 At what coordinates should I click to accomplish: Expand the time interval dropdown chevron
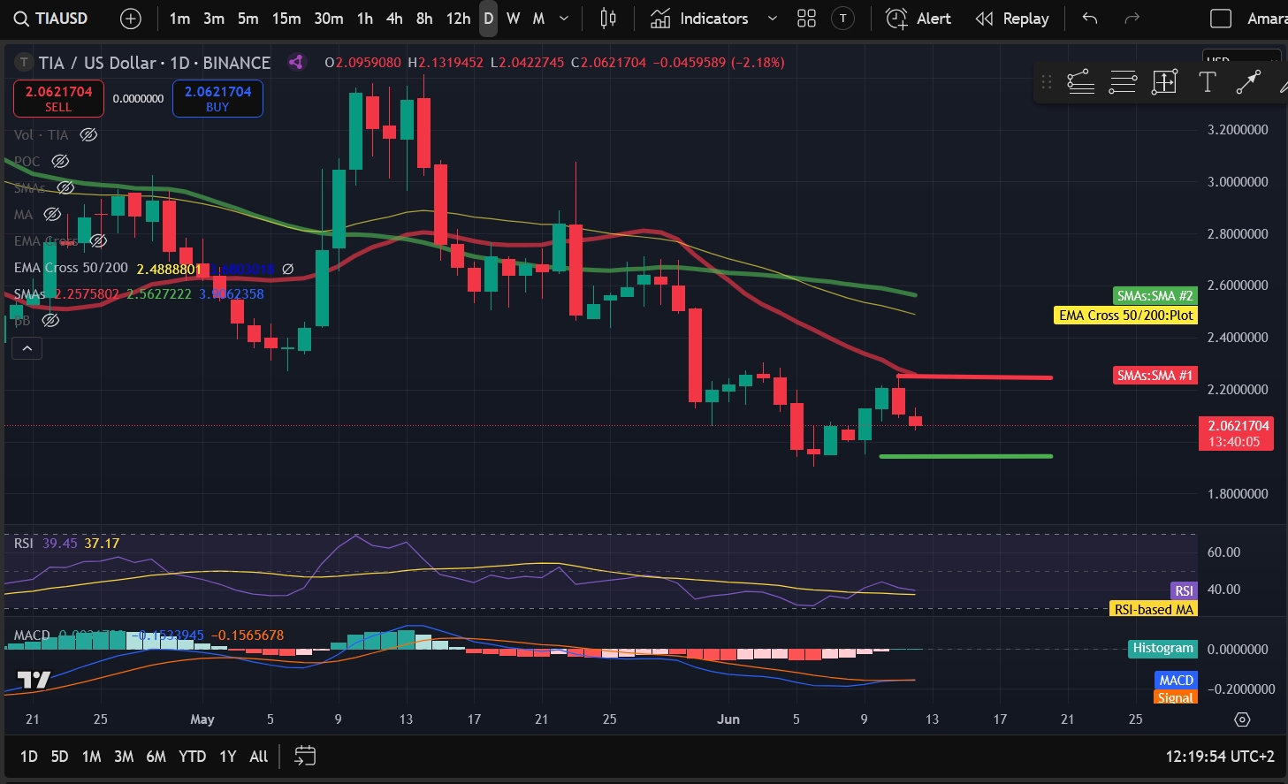tap(564, 19)
